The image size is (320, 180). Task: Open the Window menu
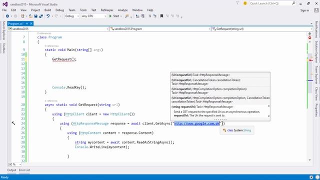(x=137, y=10)
